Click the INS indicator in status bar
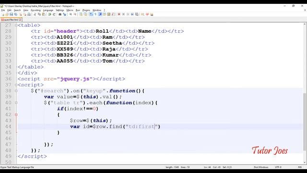 (x=300, y=167)
